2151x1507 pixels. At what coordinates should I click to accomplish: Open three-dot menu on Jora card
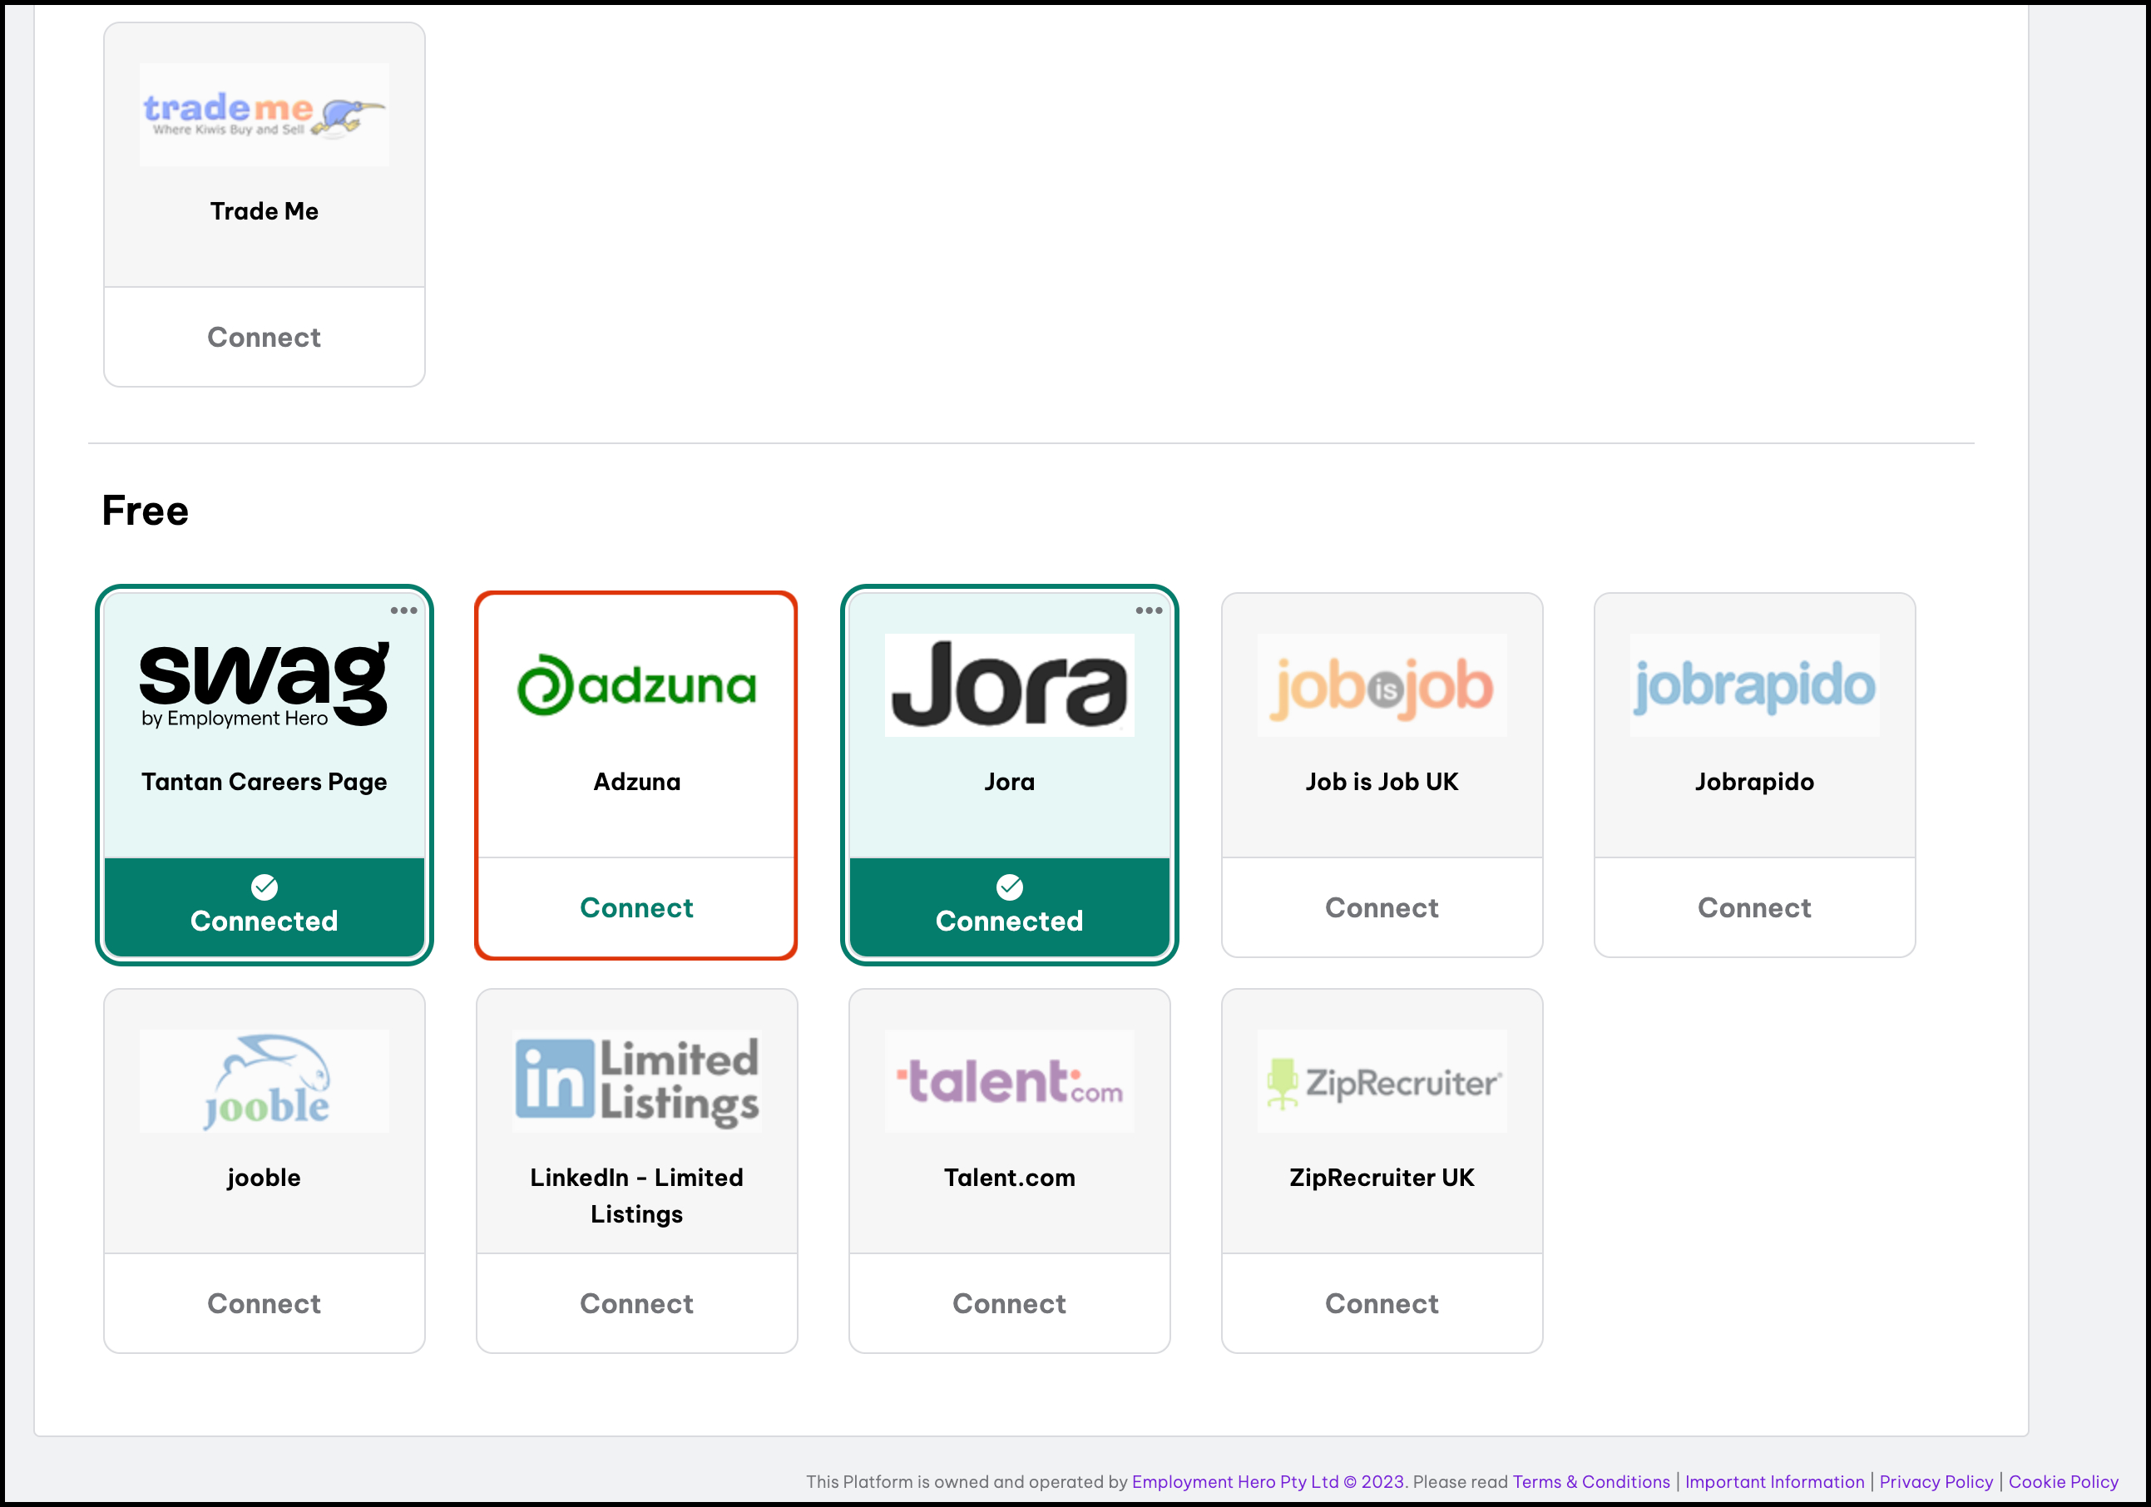[1149, 610]
